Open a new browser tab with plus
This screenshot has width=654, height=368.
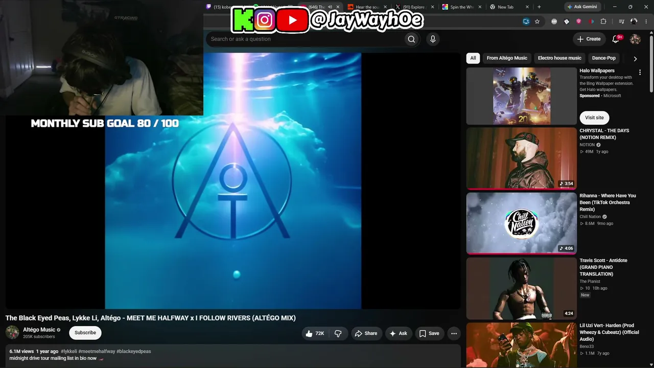click(540, 7)
